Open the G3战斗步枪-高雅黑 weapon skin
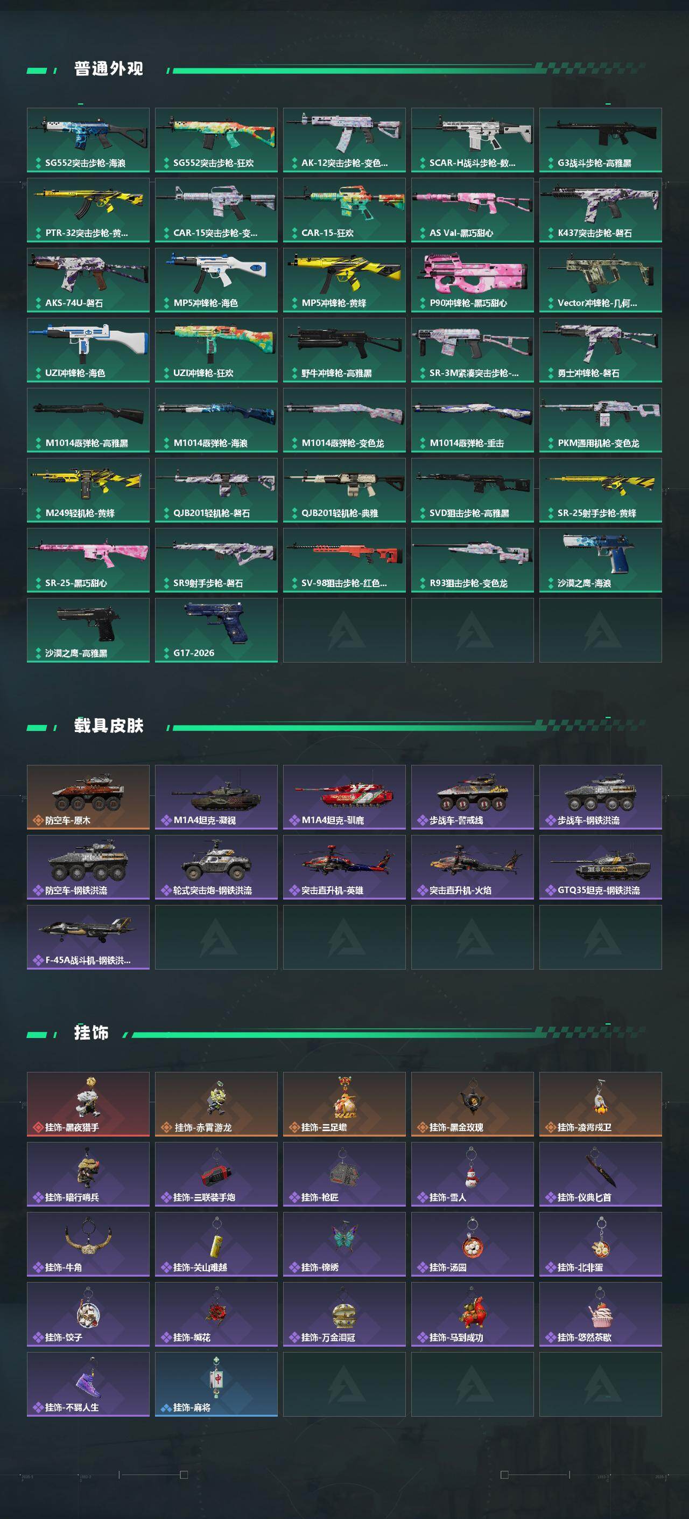The height and width of the screenshot is (1519, 689). click(x=600, y=140)
